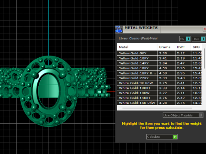Select the Yellow Gold:9KY row
Image resolution: width=206 pixels, height=154 pixels.
tap(159, 53)
